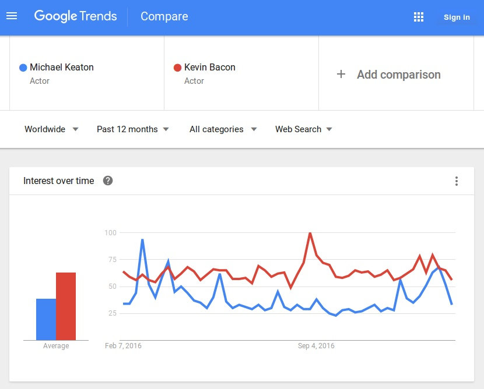Click the Add comparison button

(398, 75)
